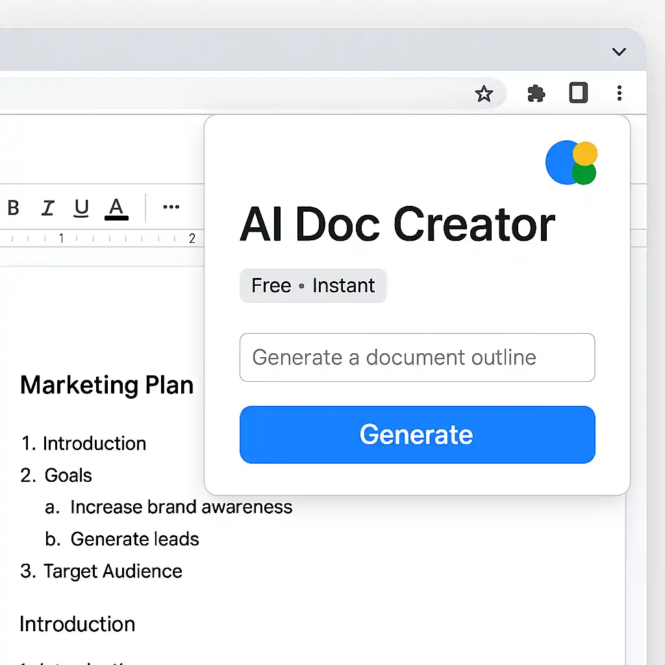The height and width of the screenshot is (665, 665).
Task: Expand the toolbar overflow with the ellipsis
Action: point(171,207)
